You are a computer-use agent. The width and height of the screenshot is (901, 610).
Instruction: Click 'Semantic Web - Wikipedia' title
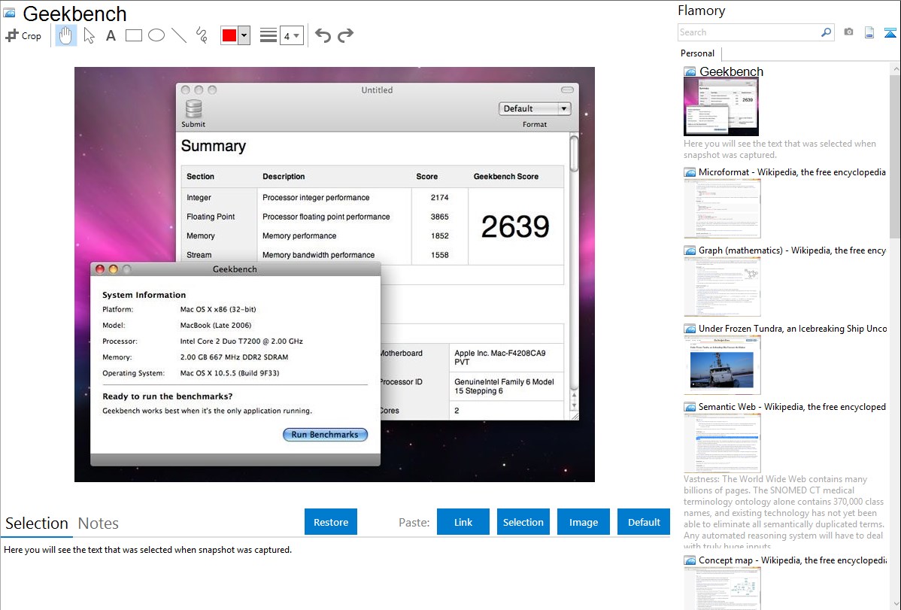coord(792,407)
